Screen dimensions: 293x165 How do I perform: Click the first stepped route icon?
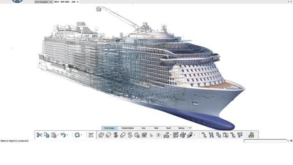pos(204,135)
